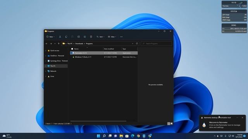The width and height of the screenshot is (248, 139).
Task: Click File Explorer icon on the taskbar
Action: pos(121,136)
